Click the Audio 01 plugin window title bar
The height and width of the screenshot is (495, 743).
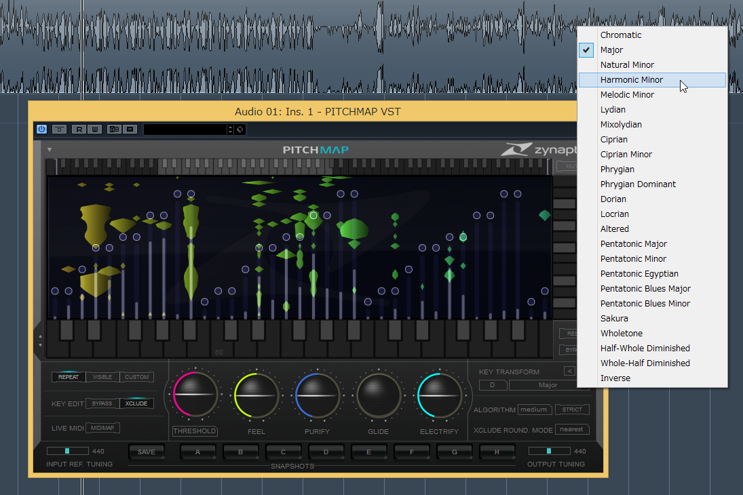304,111
